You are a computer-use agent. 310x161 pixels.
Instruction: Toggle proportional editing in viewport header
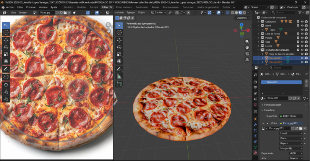188,13
